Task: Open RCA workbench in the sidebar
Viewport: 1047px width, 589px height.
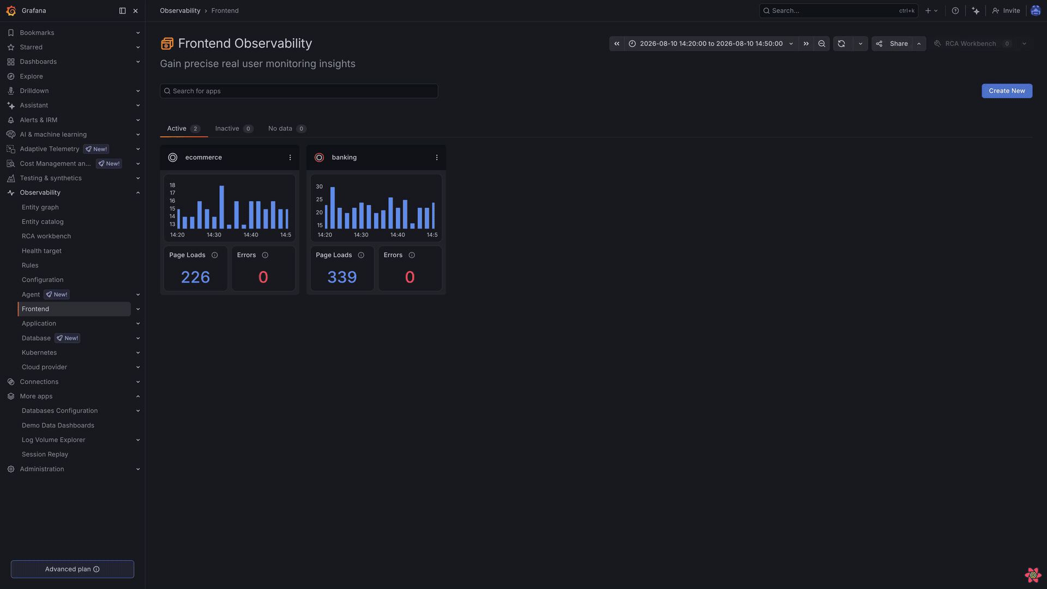Action: click(x=46, y=236)
